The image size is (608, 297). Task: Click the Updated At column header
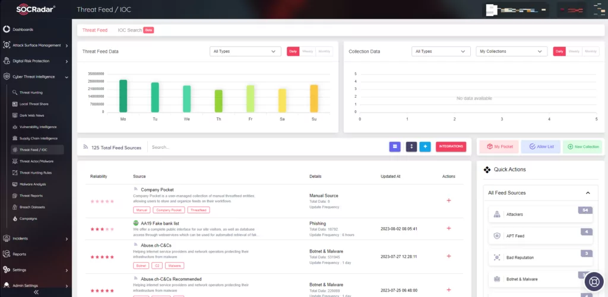pos(391,177)
